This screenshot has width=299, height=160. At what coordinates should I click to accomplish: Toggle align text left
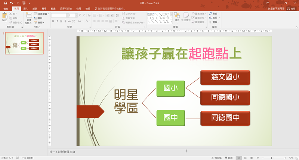click(x=95, y=21)
